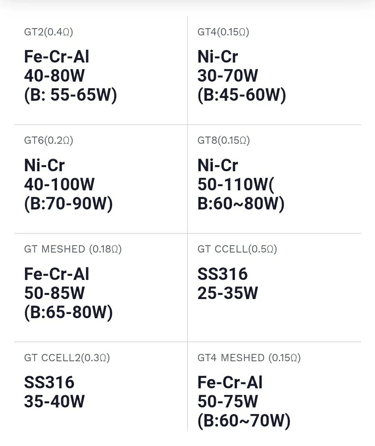Click the GT CCELL(0.5Ω) label
375x446 pixels.
coord(237,249)
